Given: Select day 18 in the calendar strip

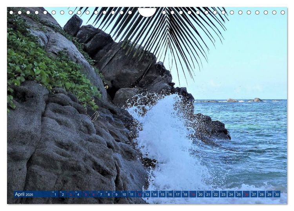Looking at the screenshot, I should point(185,194).
